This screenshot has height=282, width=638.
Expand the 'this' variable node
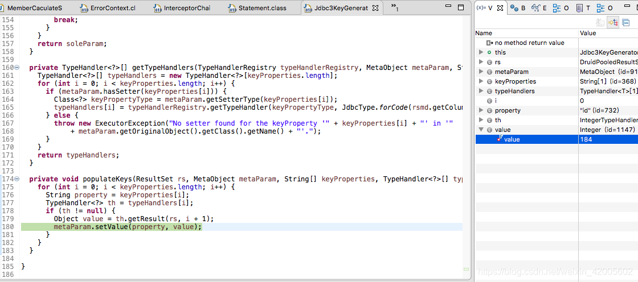481,52
